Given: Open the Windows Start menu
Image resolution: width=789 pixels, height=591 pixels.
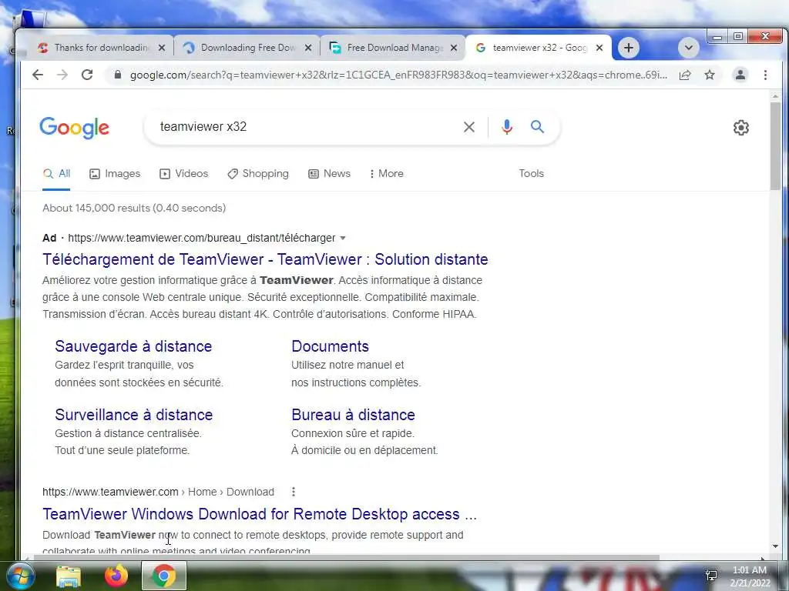Looking at the screenshot, I should click(21, 576).
